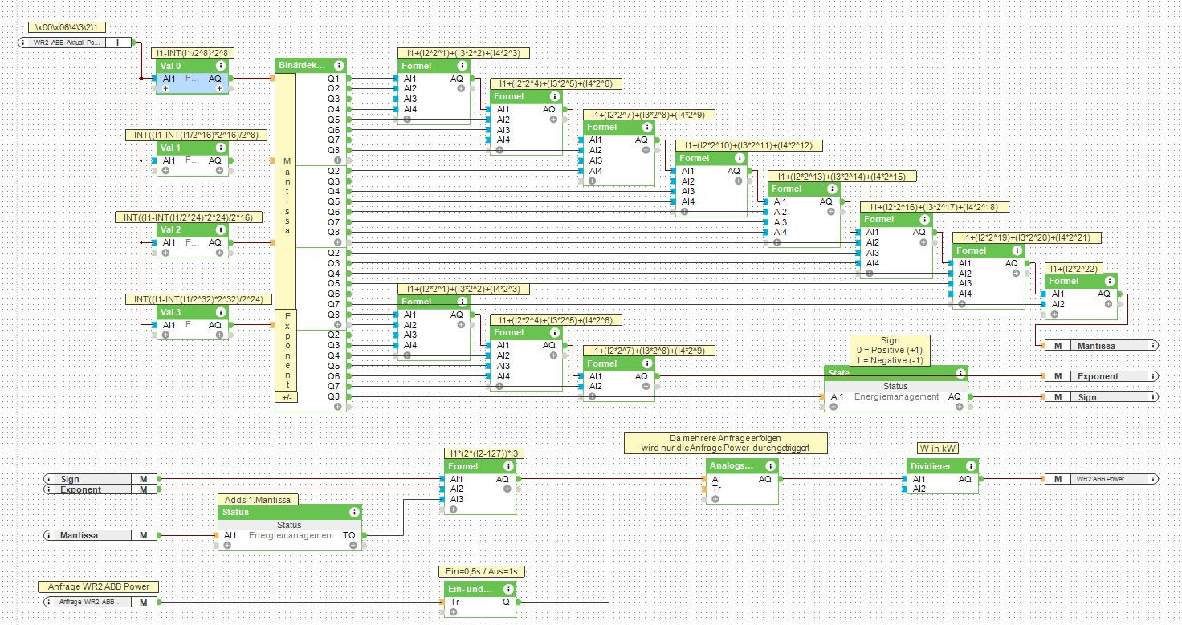Click info icon on State block header
The width and height of the screenshot is (1182, 625).
(x=960, y=373)
